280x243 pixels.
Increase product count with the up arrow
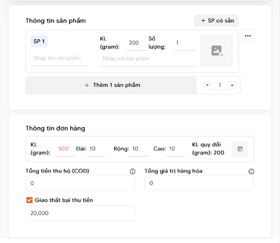[x=232, y=85]
